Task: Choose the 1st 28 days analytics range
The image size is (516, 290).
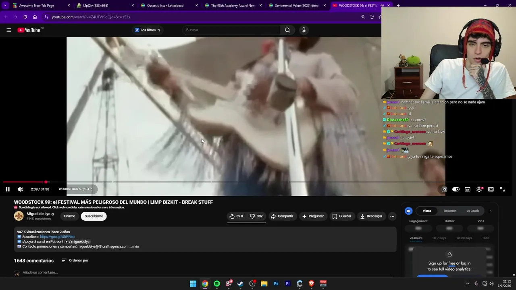Action: (464, 238)
